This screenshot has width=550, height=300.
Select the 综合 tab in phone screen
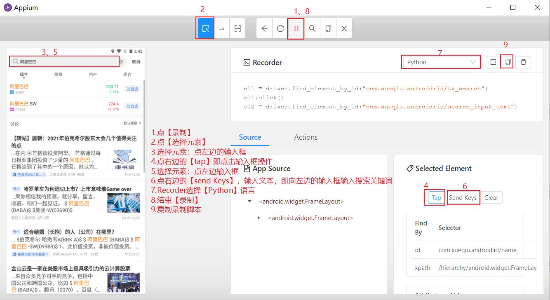coord(24,75)
